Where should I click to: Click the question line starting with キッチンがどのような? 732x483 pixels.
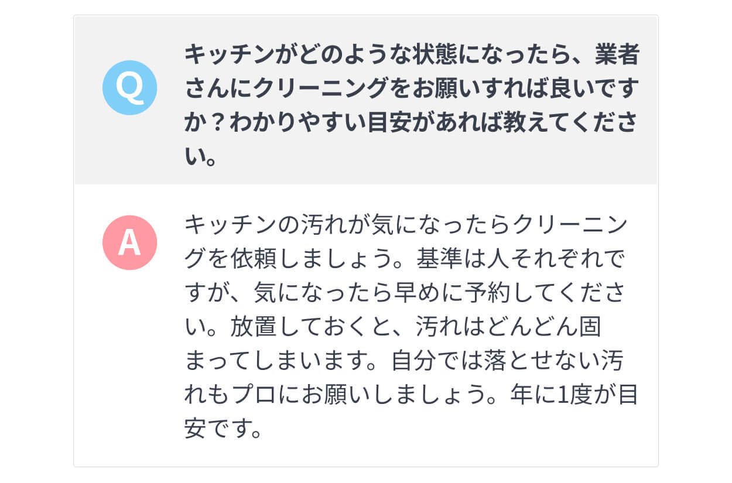(412, 56)
